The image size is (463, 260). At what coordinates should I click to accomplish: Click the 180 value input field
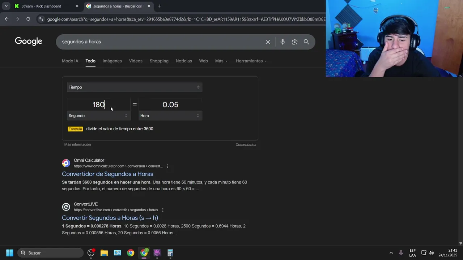click(98, 105)
